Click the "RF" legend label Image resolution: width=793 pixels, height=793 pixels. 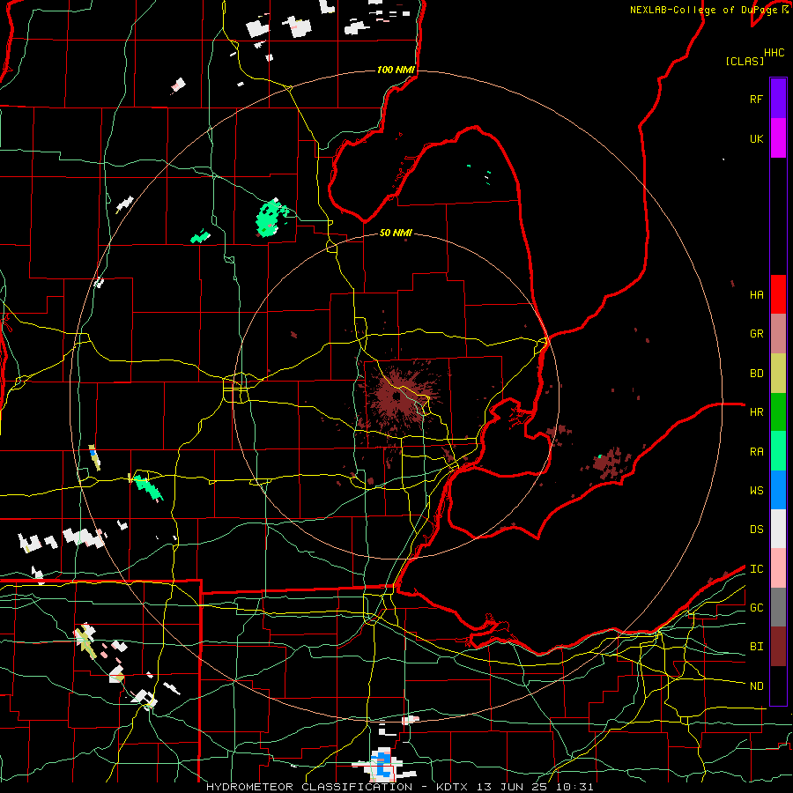756,99
